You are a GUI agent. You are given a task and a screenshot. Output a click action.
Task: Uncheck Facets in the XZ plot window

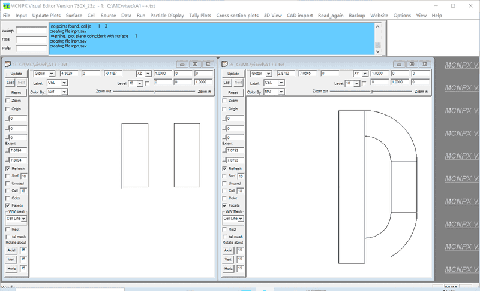(8, 205)
